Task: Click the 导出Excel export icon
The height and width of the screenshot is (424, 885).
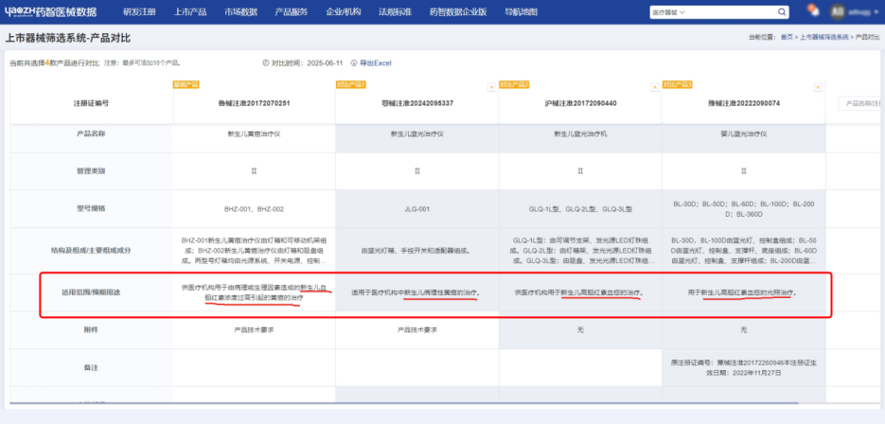Action: 354,62
